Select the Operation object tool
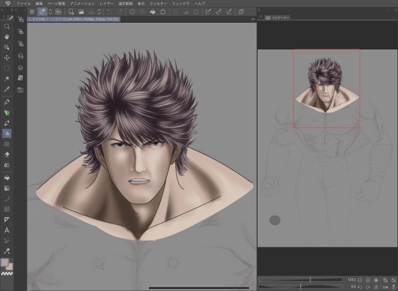Image resolution: width=398 pixels, height=291 pixels. [7, 47]
